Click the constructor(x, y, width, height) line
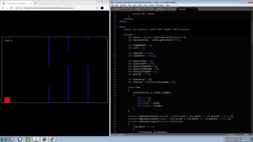Viewport: 253px width, 142px height. coord(152,92)
